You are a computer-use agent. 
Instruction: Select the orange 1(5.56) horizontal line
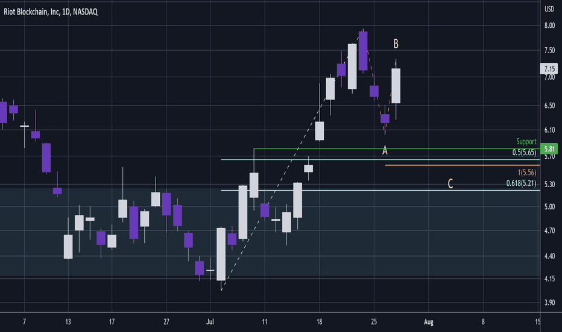point(462,165)
